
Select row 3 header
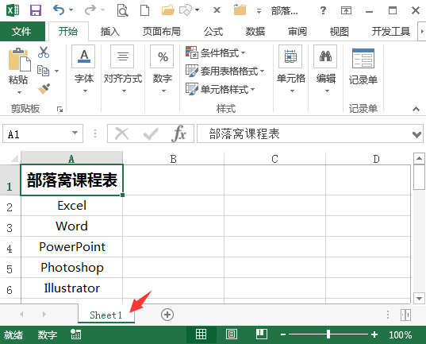[x=10, y=227]
